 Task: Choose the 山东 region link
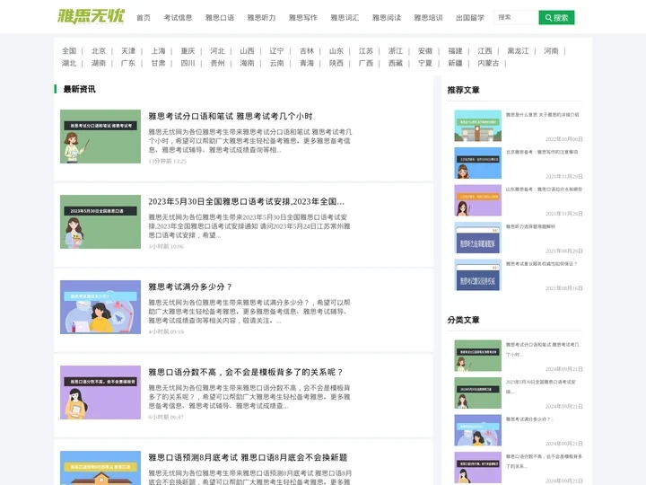336,50
